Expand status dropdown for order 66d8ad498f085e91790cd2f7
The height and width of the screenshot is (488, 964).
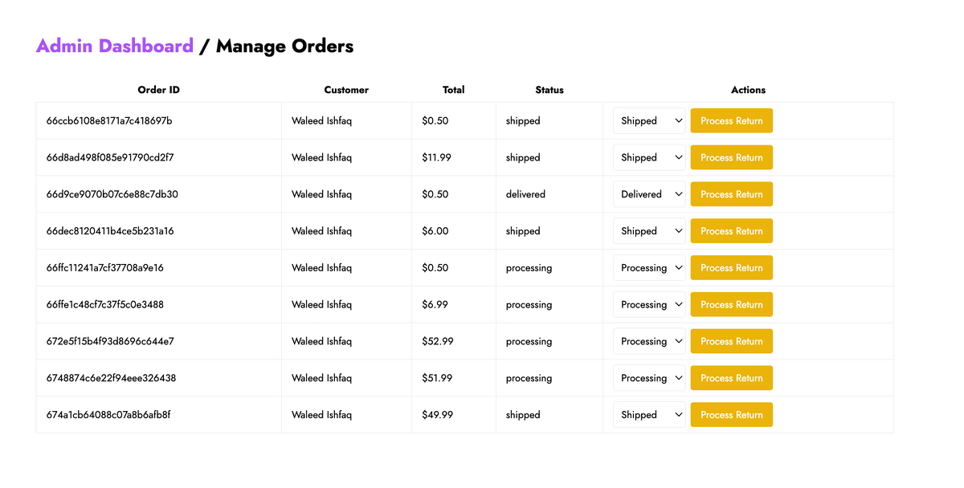coord(649,158)
